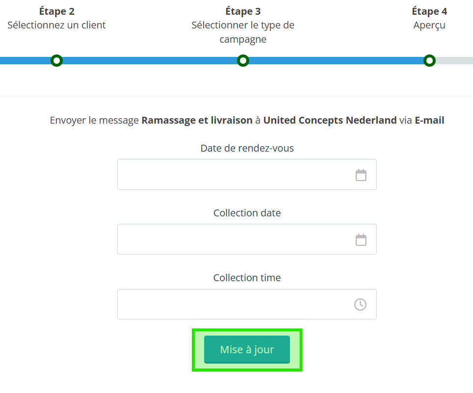Open calendar picker for Date de rendez-vous
The width and height of the screenshot is (473, 393).
361,175
